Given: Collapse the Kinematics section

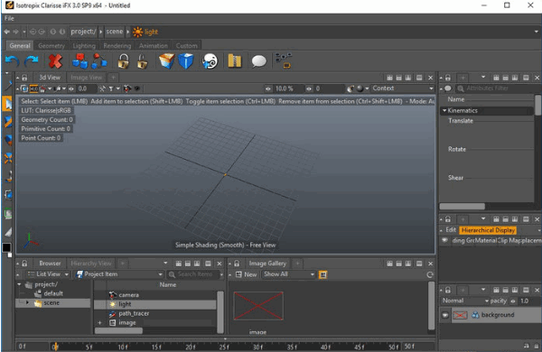Looking at the screenshot, I should 444,110.
